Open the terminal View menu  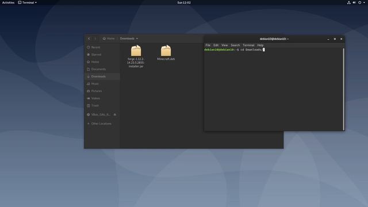click(225, 45)
